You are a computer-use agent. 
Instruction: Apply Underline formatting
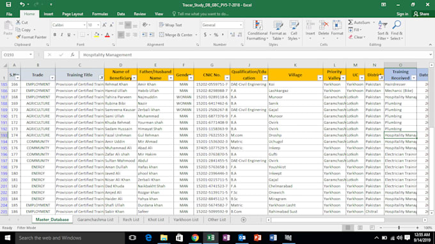[x=69, y=34]
